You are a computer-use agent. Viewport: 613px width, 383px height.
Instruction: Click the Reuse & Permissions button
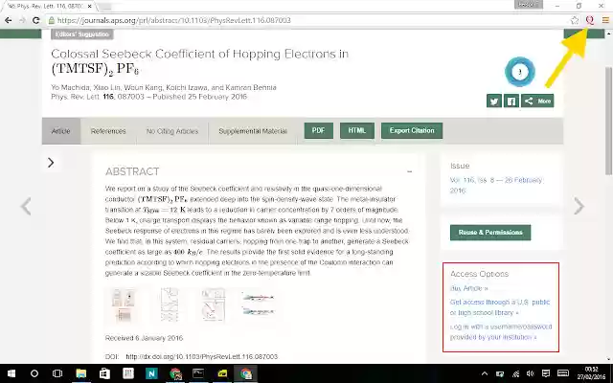click(490, 232)
